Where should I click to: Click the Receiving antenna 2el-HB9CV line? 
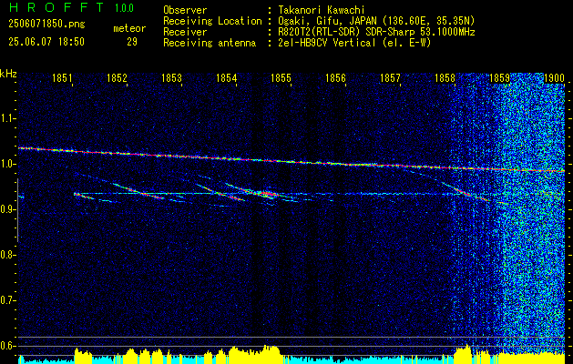354,43
